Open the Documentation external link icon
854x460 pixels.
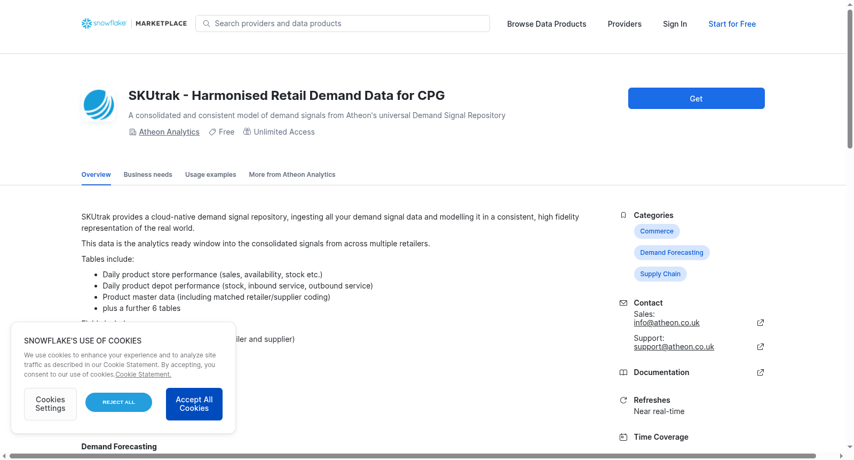(761, 372)
